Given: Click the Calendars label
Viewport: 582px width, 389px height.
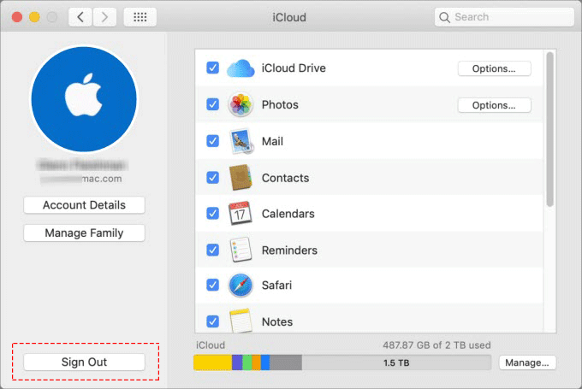Looking at the screenshot, I should click(288, 214).
